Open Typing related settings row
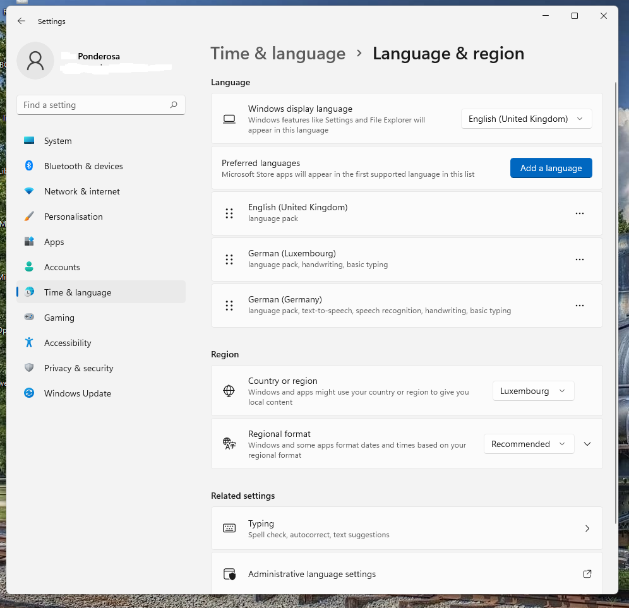The image size is (629, 608). [407, 528]
